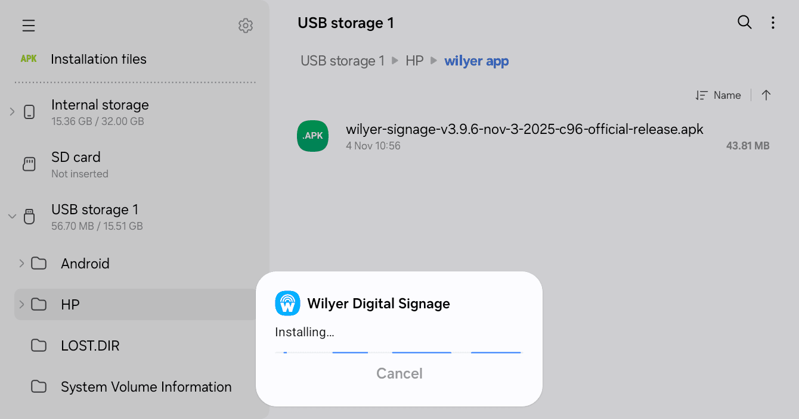This screenshot has height=419, width=799.
Task: Click the search magnifier icon
Action: pos(745,23)
